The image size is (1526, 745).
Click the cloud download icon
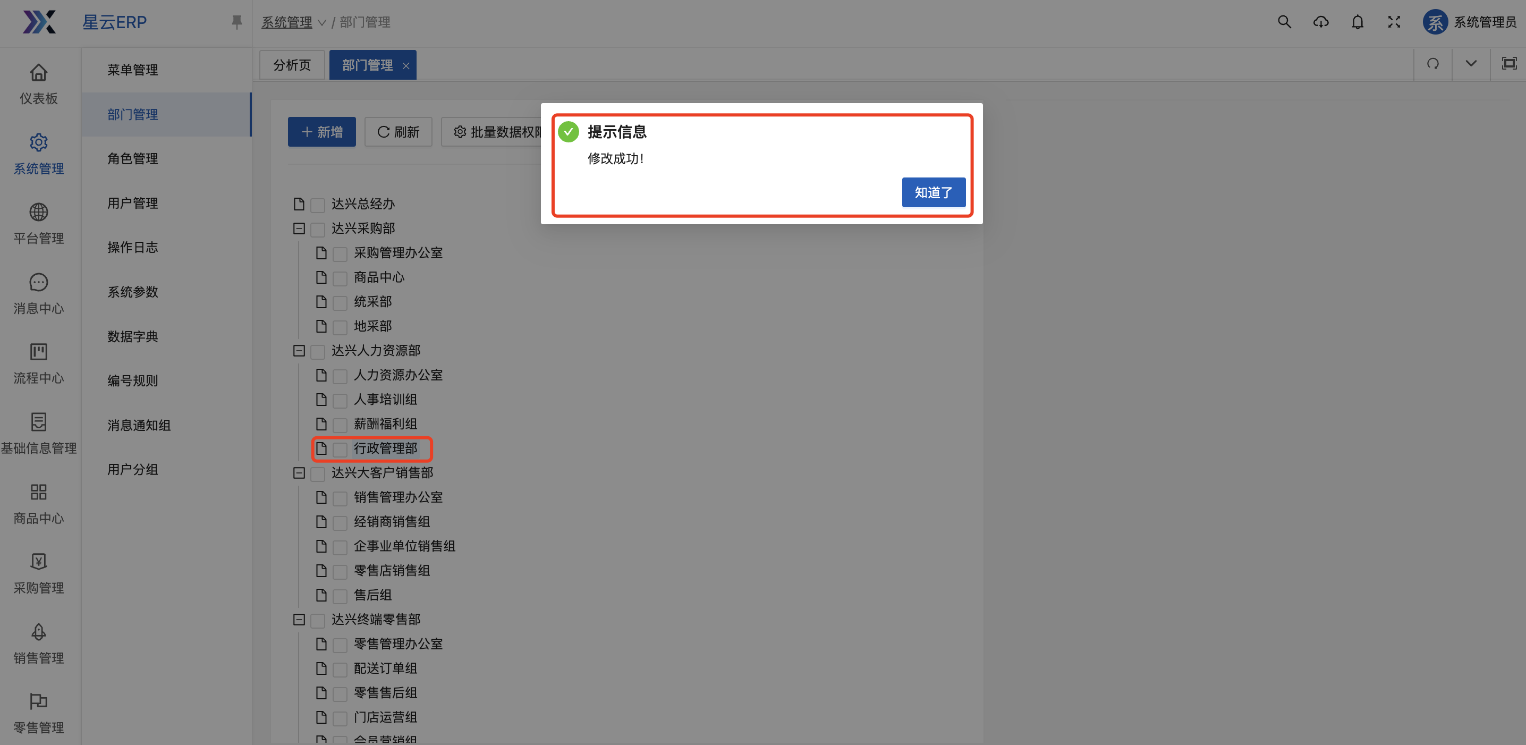[x=1320, y=22]
